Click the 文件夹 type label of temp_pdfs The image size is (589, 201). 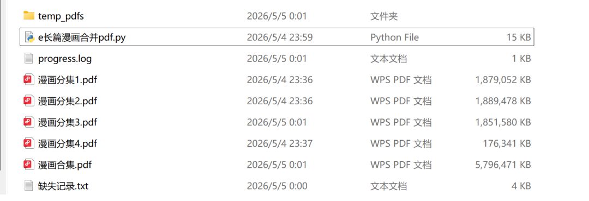click(384, 16)
